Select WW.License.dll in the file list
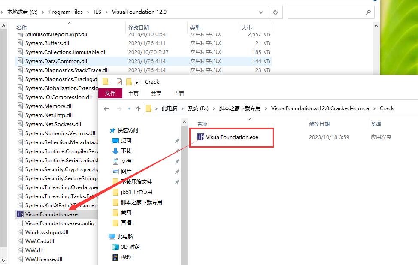Viewport: 418px width, 265px height. coord(44,259)
